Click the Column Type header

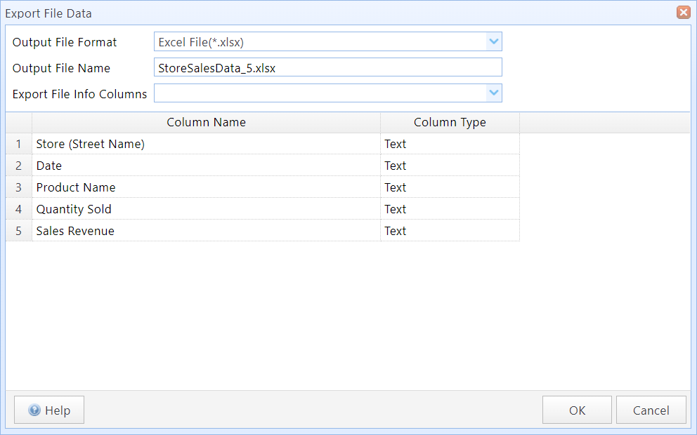coord(450,123)
